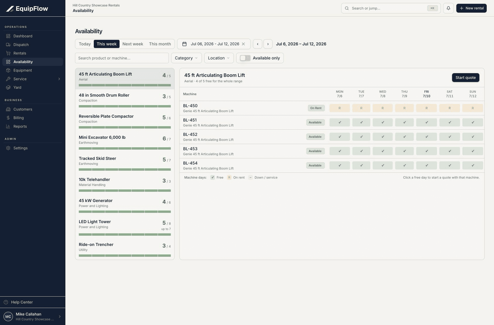This screenshot has width=494, height=325.
Task: Select the This week range tab
Action: 107,44
